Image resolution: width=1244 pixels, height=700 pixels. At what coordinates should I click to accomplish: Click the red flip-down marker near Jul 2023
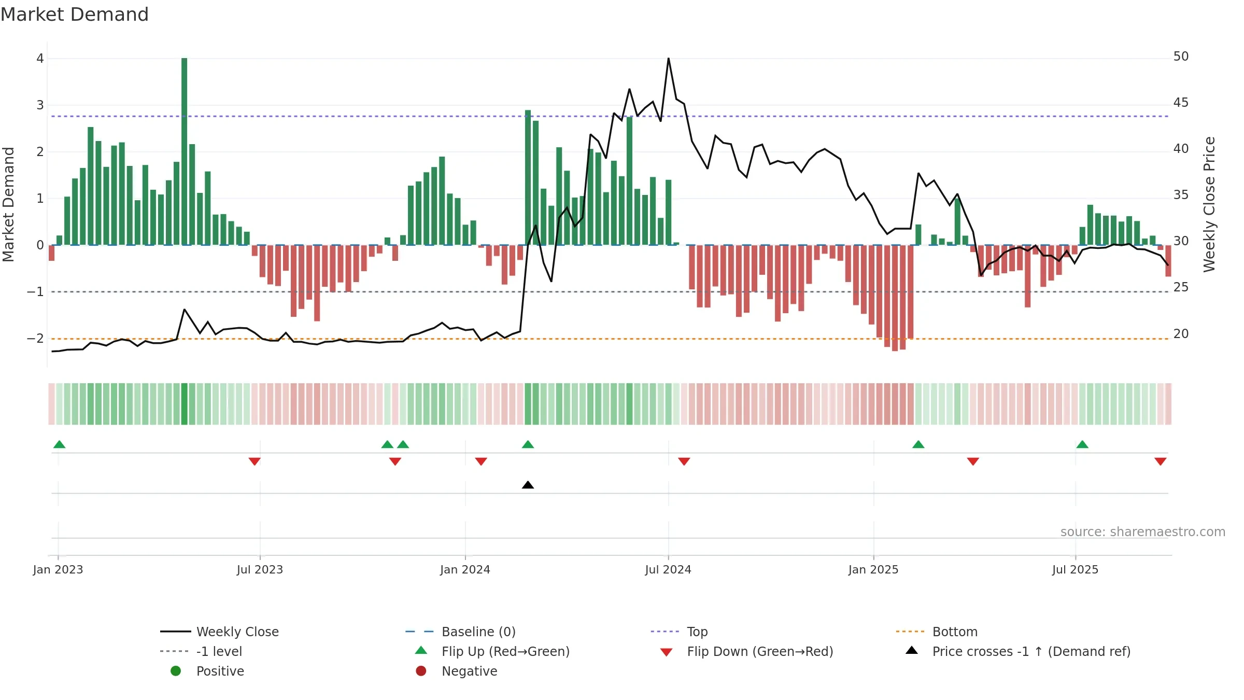click(x=255, y=461)
